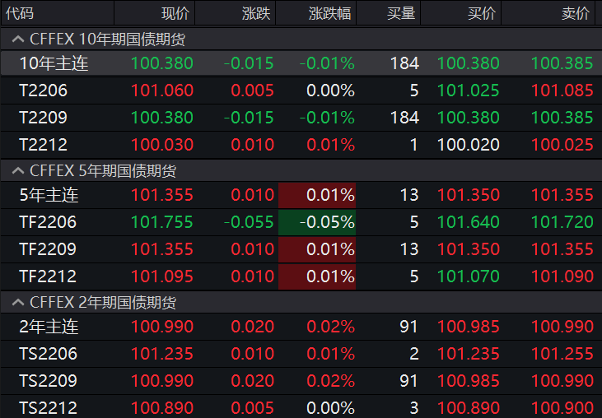Select the 5年主连 contract row
Viewport: 602px width, 418px height.
pos(49,195)
